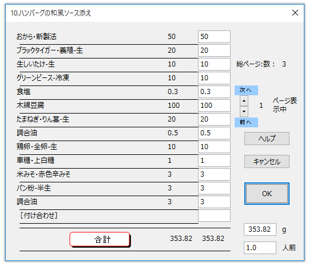Screen dimensions: 309x265
Task: Edit the パン粉-半生 amount field
Action: (214, 188)
